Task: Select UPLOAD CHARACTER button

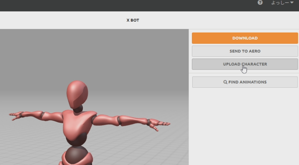Action: pos(245,64)
